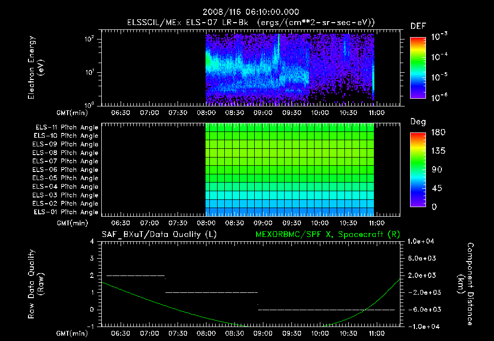Click the ELS-04 Pitch Angle row label

[x=65, y=186]
